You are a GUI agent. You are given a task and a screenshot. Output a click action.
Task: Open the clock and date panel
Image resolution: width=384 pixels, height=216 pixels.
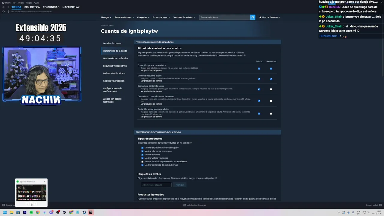[x=376, y=212]
